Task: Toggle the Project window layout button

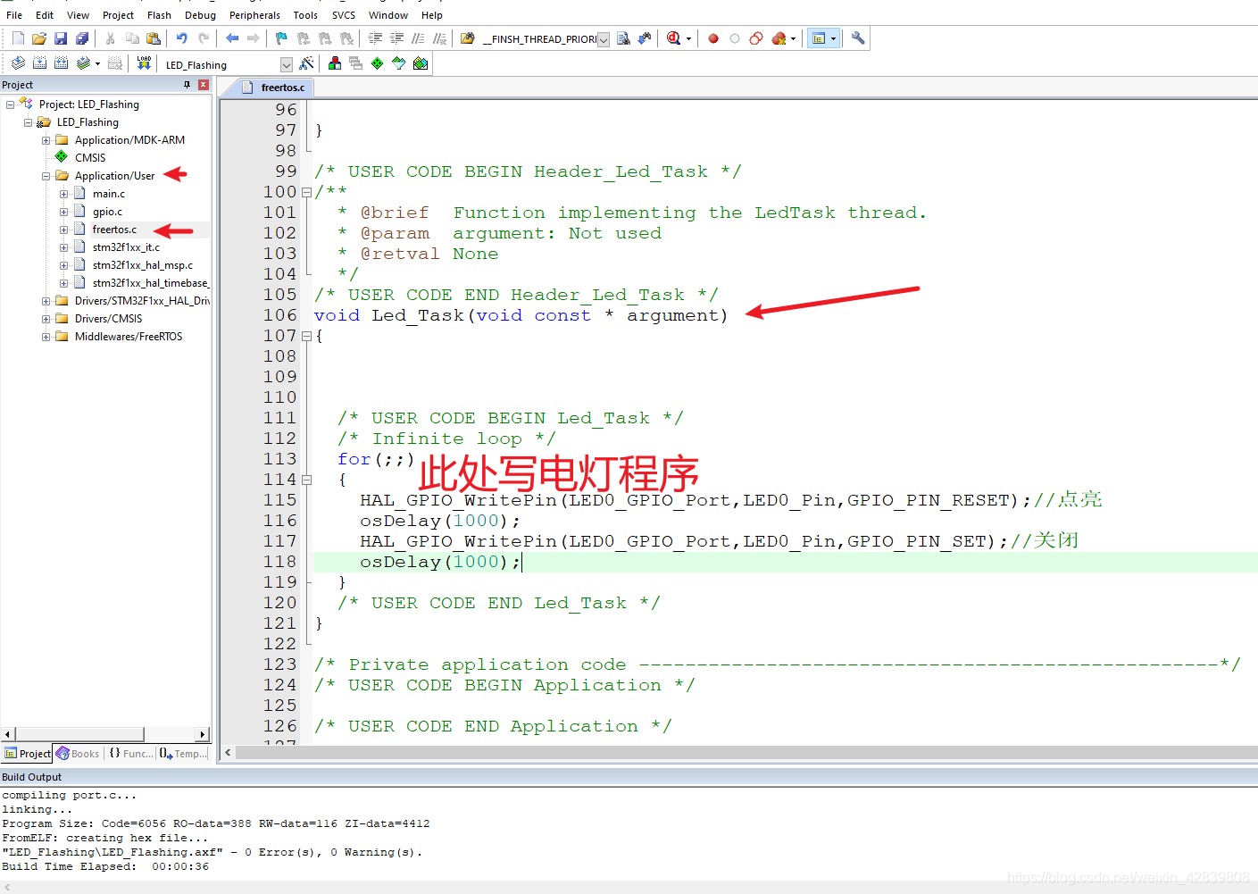Action: [819, 38]
